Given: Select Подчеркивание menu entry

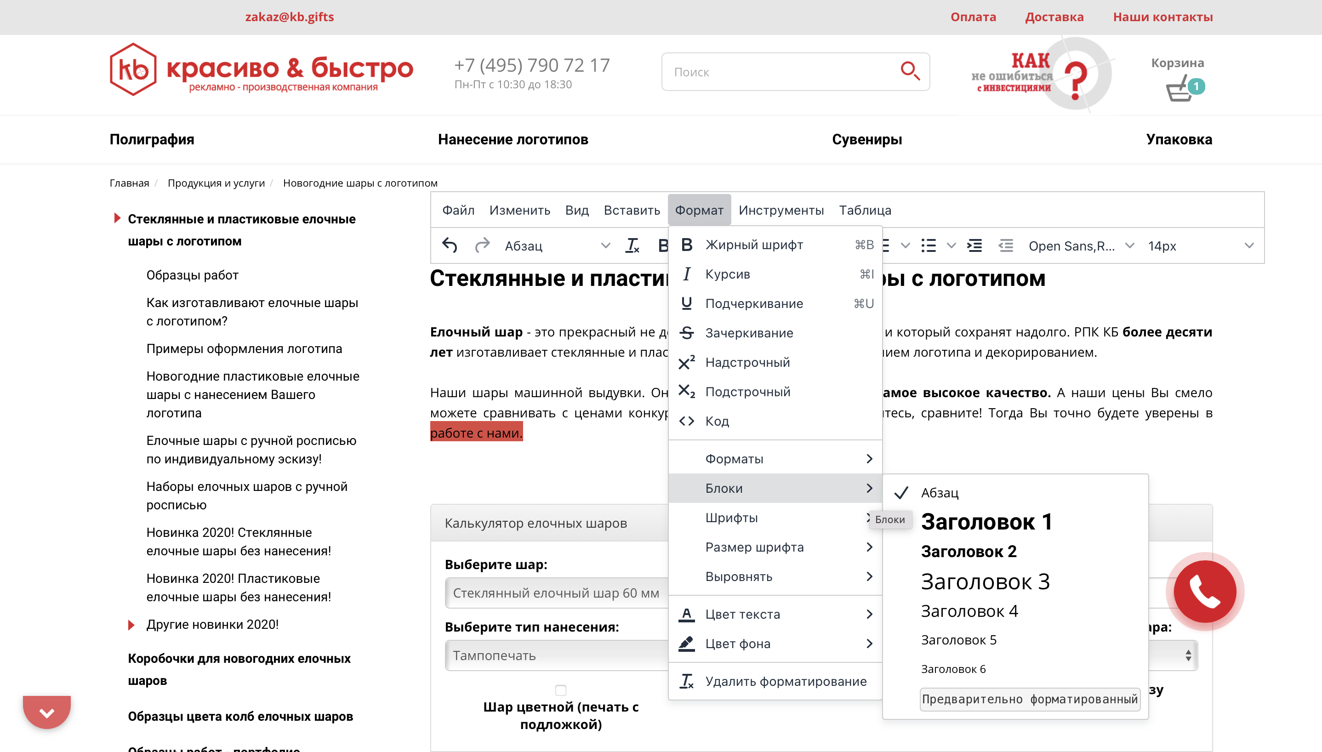Looking at the screenshot, I should [x=775, y=304].
